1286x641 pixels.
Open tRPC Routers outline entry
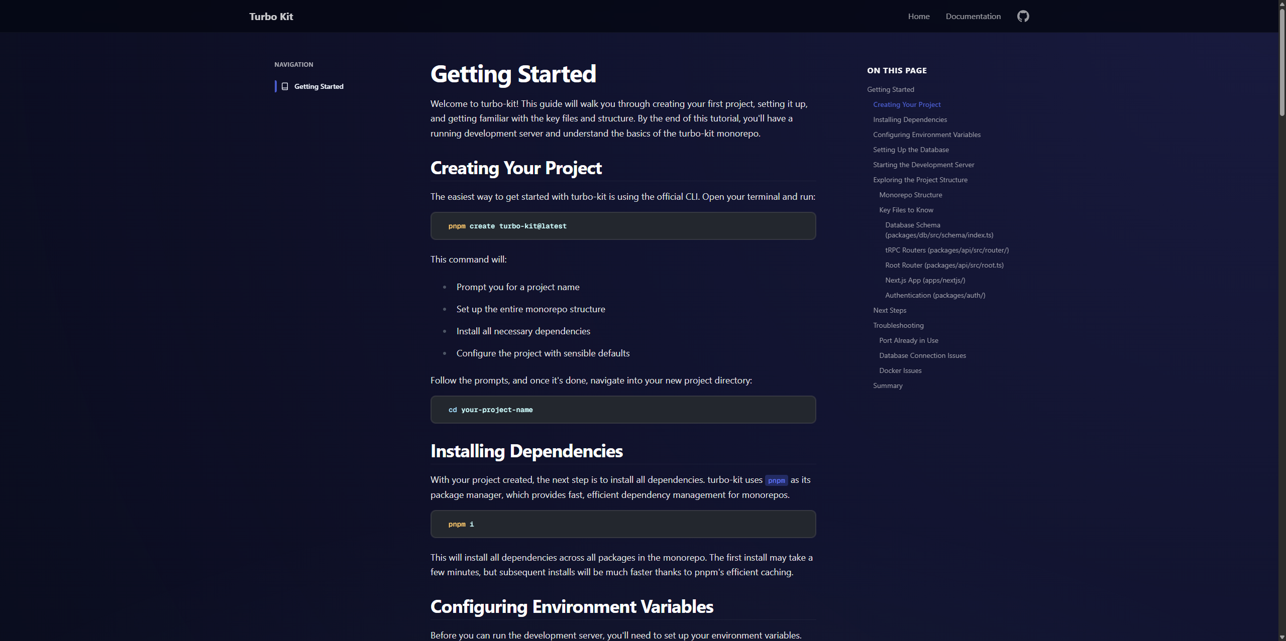click(946, 250)
